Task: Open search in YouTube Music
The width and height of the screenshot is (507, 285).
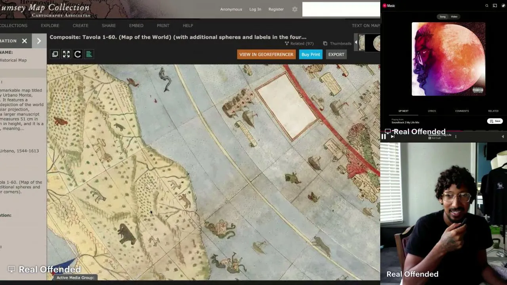Action: point(487,6)
